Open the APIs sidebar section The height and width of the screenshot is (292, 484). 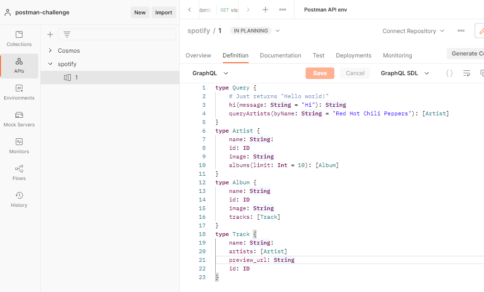[x=19, y=66]
